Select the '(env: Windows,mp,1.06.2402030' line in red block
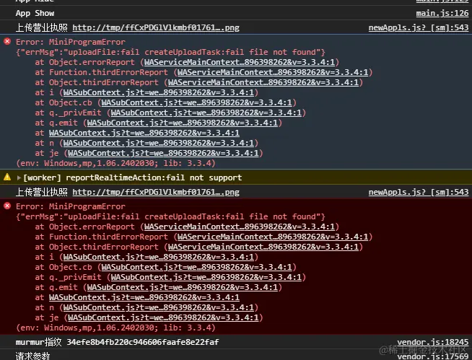This screenshot has width=472, height=360. pos(115,328)
